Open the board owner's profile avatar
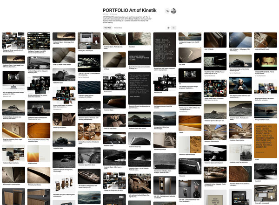Screen dimensions: 279x205 [x=173, y=11]
